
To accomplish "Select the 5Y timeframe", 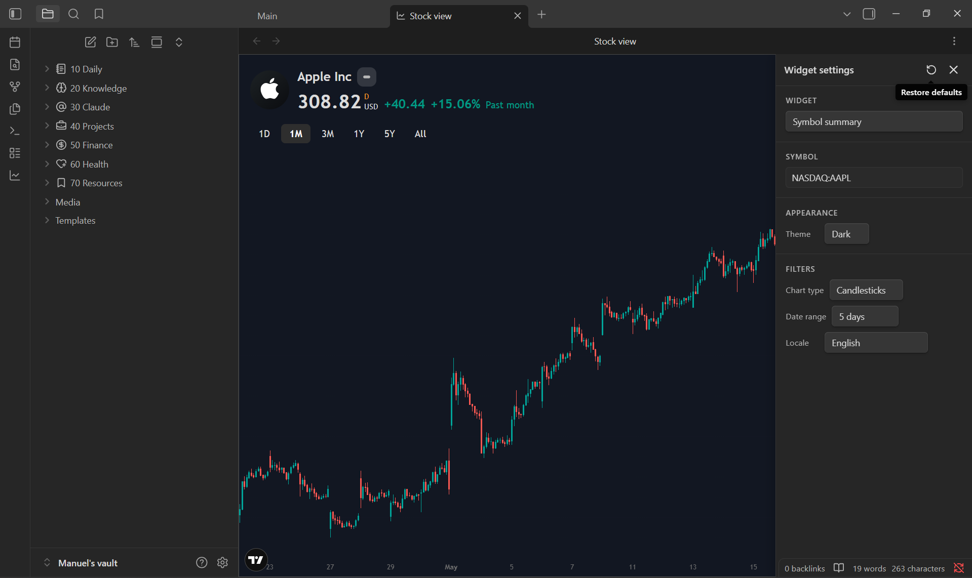I will pyautogui.click(x=390, y=134).
